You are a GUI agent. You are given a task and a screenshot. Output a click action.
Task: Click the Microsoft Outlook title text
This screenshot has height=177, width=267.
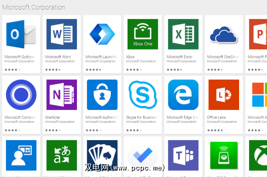coord(20,57)
